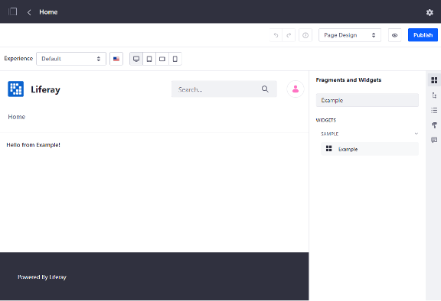Screen dimensions: 441x301
Task: Open the Page Design mode dropdown
Action: coord(350,35)
